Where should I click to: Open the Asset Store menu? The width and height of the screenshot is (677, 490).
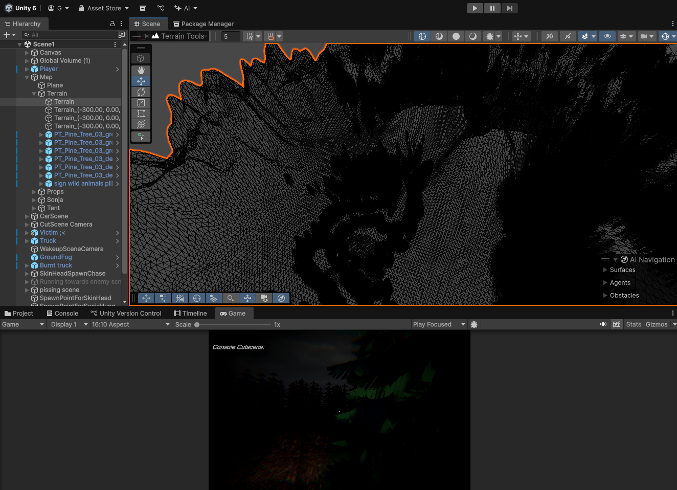pos(104,8)
